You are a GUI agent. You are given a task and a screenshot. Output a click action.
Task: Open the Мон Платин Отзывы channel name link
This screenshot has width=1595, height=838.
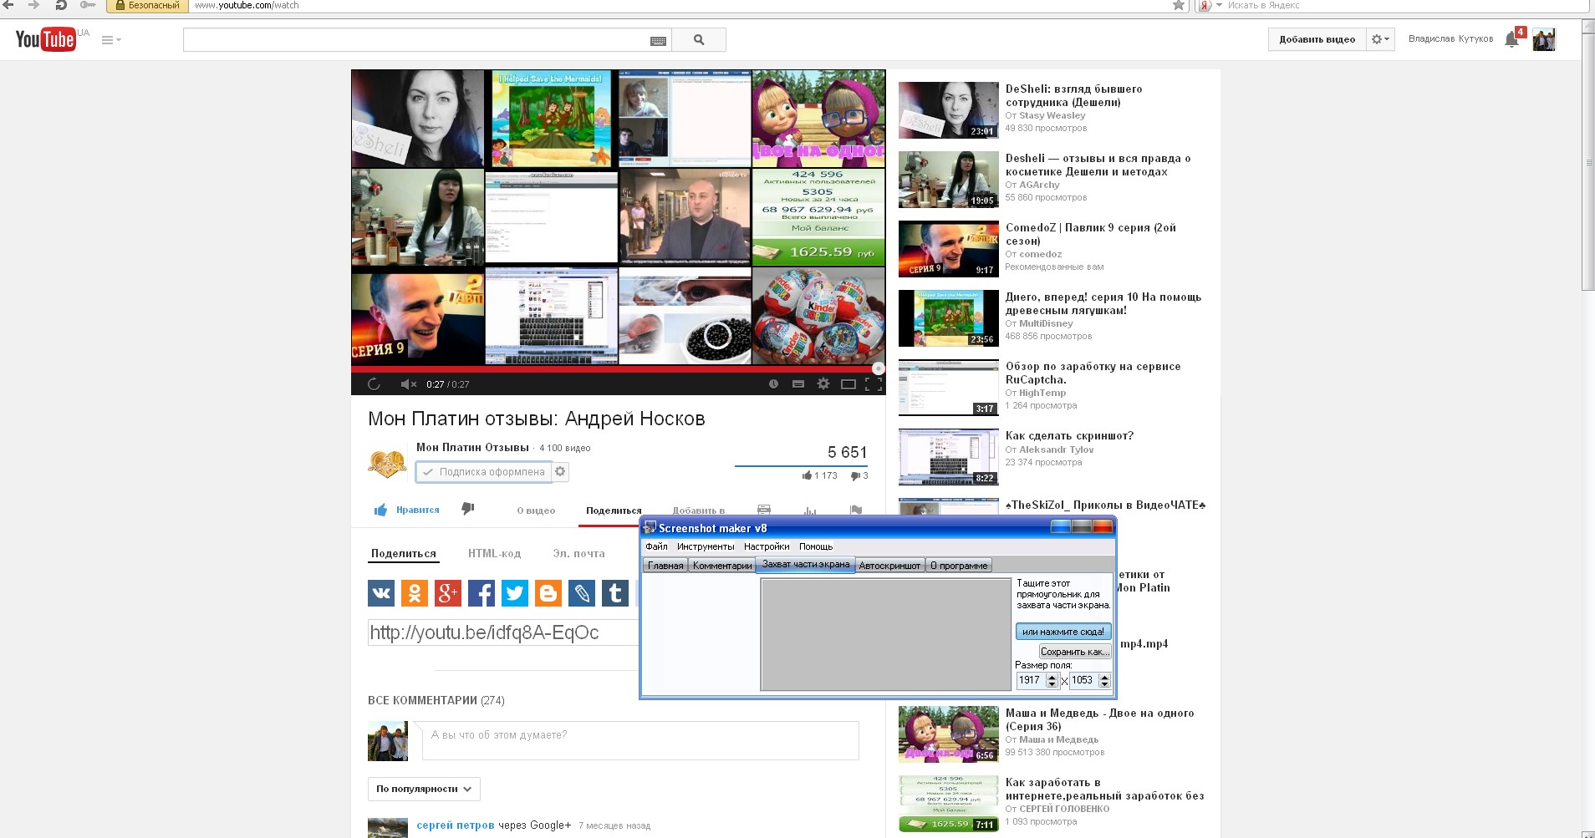tap(472, 447)
